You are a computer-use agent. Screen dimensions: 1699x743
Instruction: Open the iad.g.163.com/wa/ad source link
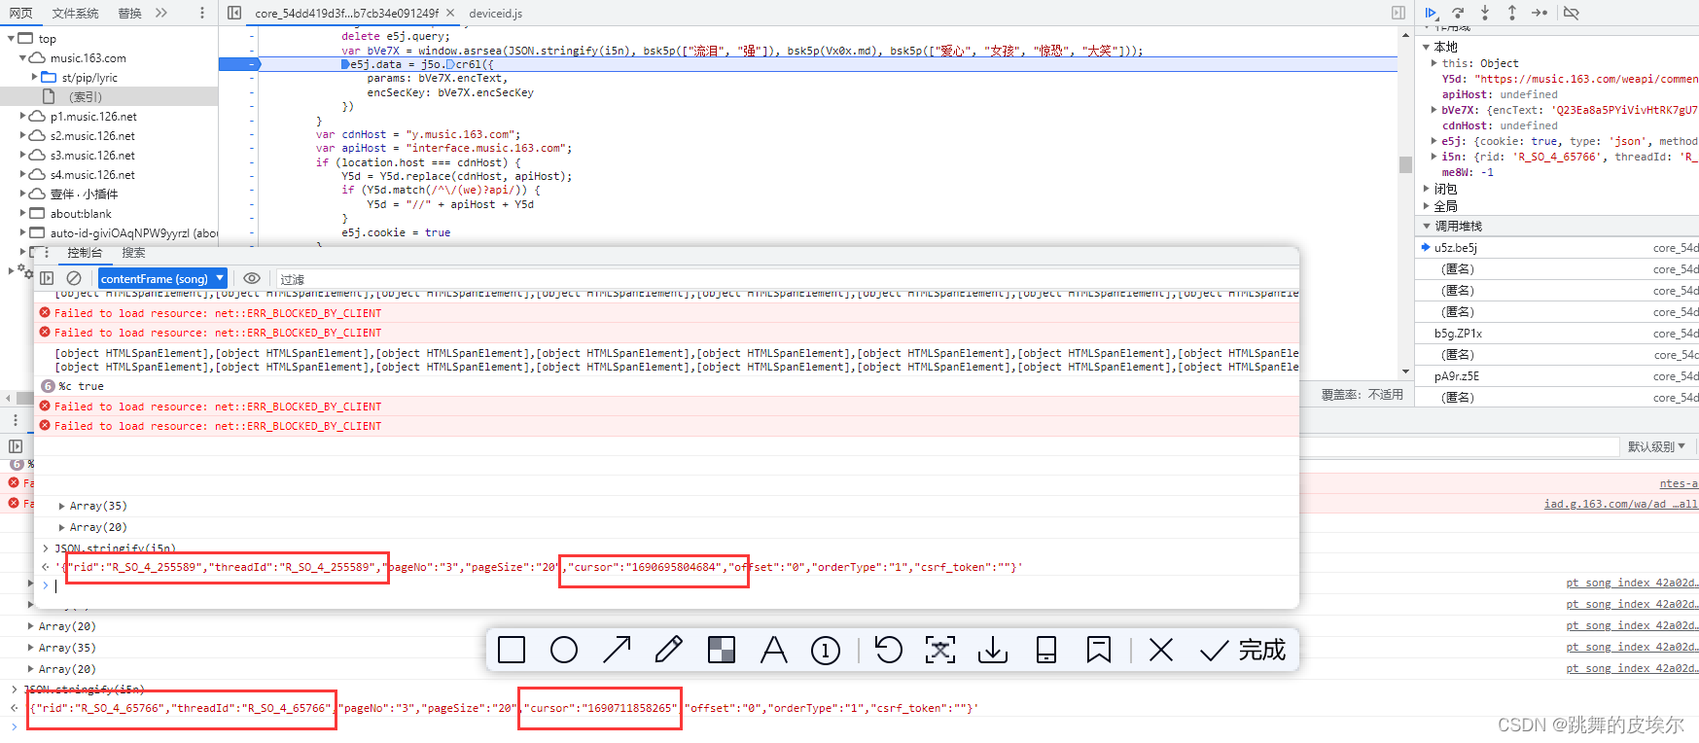pyautogui.click(x=1620, y=504)
